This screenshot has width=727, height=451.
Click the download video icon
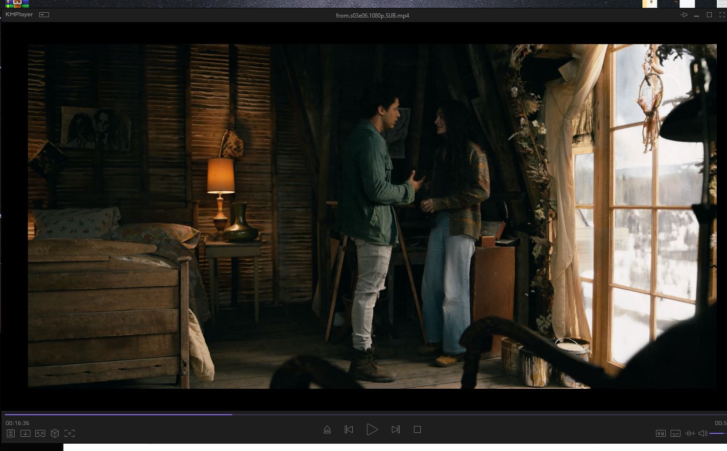[25, 433]
